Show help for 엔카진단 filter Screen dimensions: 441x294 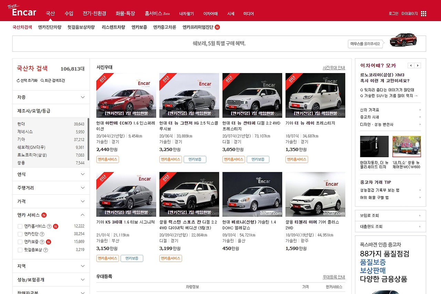click(42, 234)
